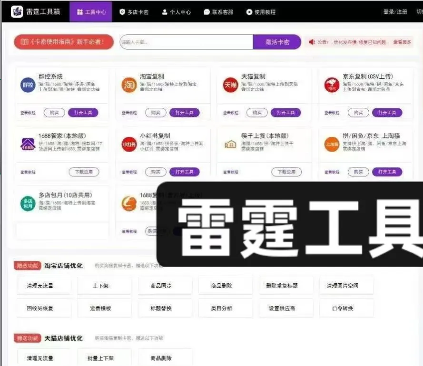Open 联系客服 menu item
This screenshot has width=423, height=366.
pos(218,12)
